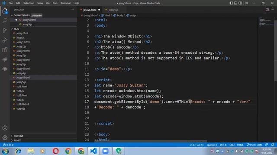Click the UTF-8 encoding selector
Screen dimensions: 277x155
223,145
